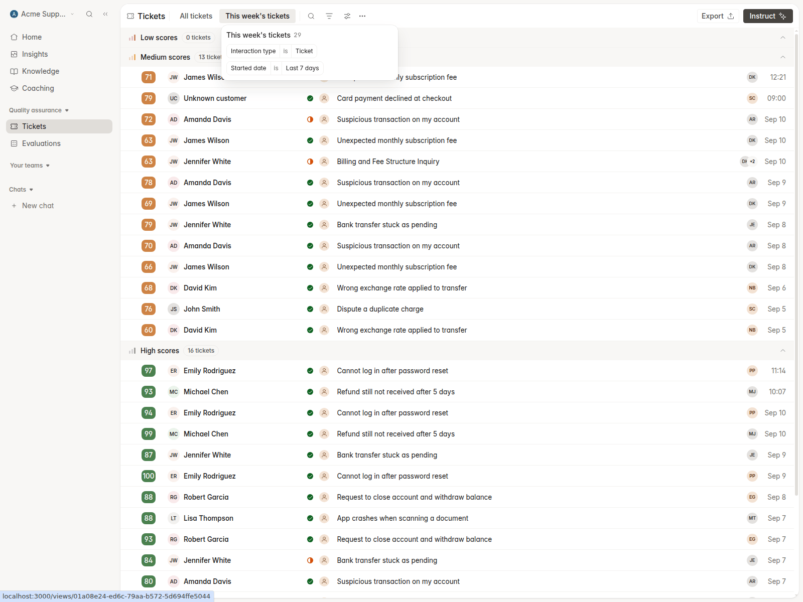Open the view settings sliders icon
The width and height of the screenshot is (803, 602).
(347, 16)
